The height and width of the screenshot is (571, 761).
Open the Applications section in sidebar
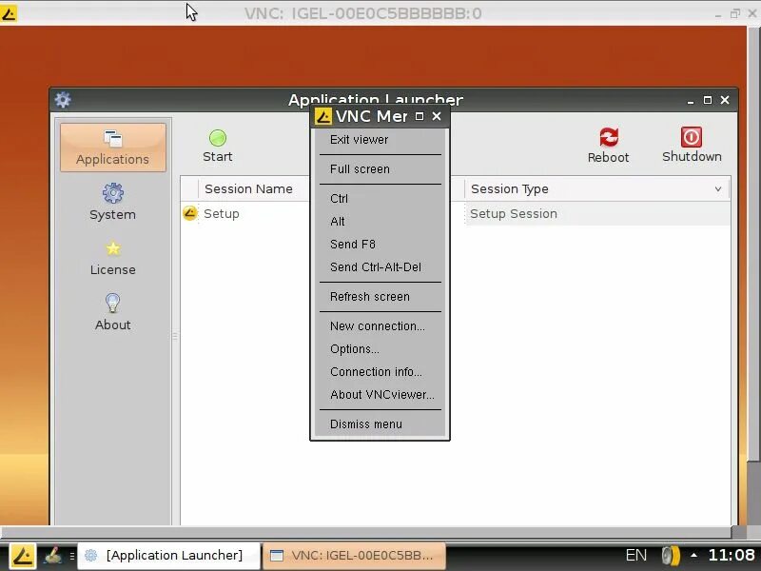click(112, 148)
